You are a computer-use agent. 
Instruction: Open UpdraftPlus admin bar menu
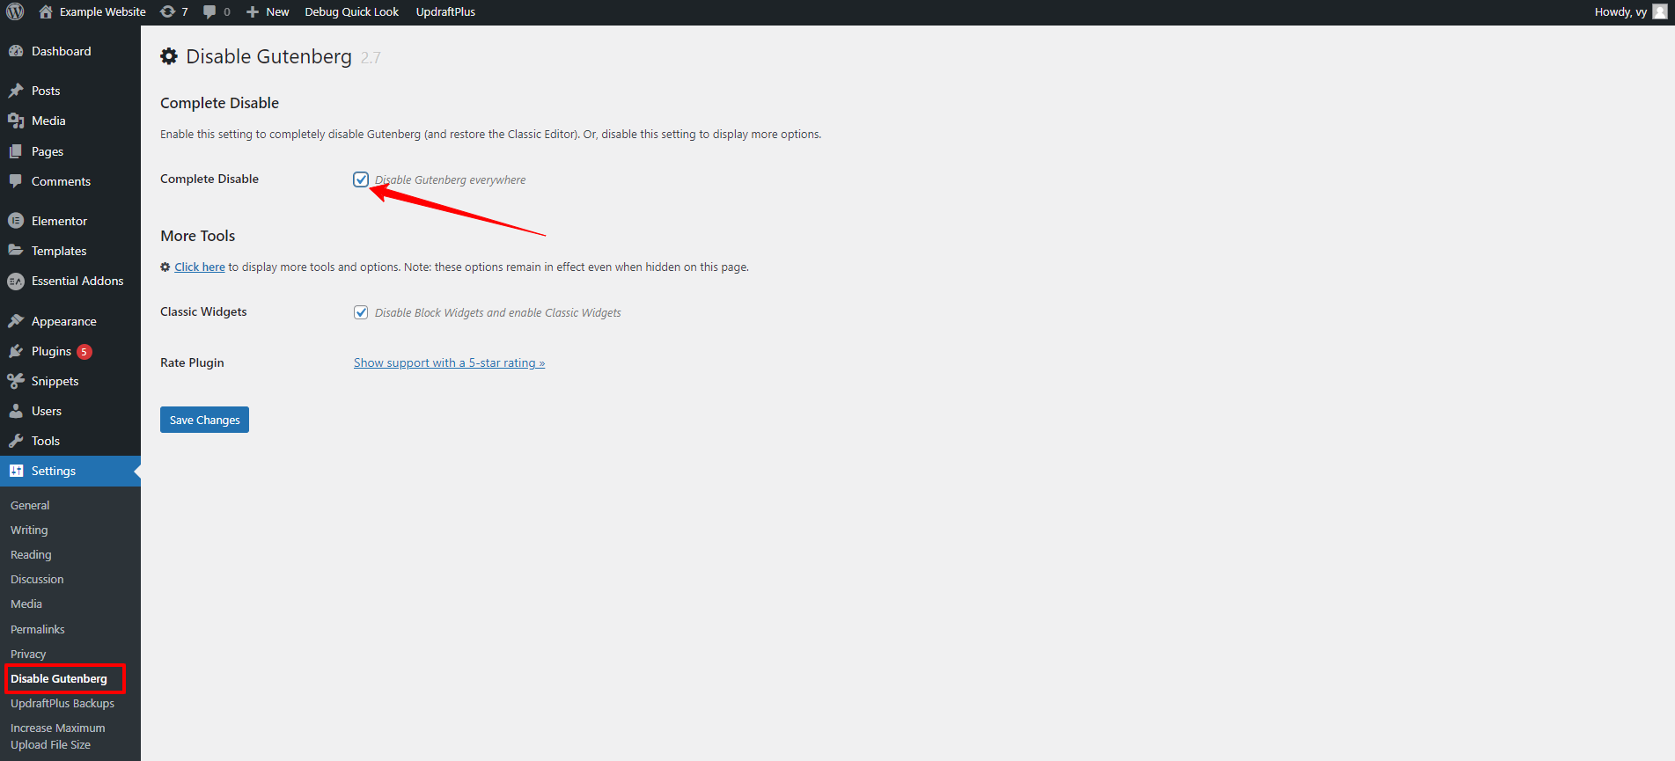(445, 11)
